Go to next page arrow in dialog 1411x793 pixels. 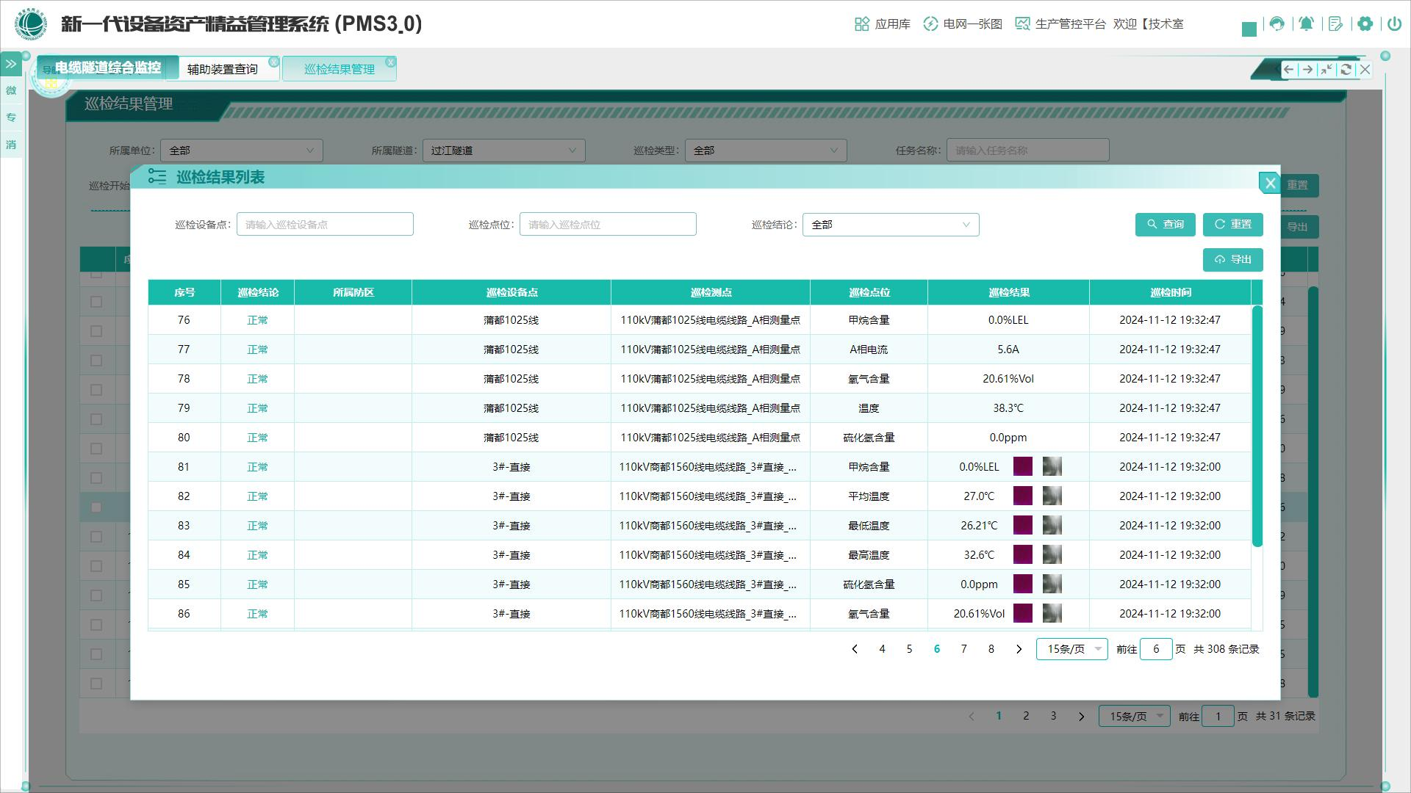click(x=1019, y=649)
